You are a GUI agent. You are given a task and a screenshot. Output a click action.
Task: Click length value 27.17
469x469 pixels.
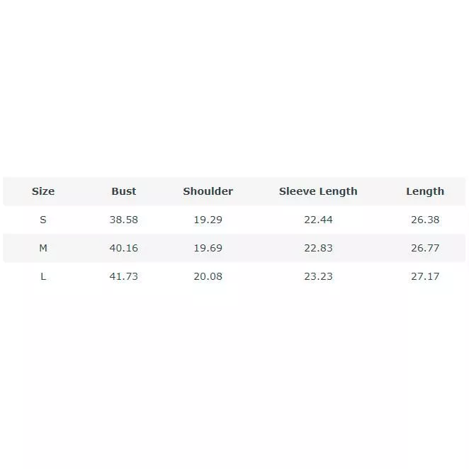tap(425, 276)
